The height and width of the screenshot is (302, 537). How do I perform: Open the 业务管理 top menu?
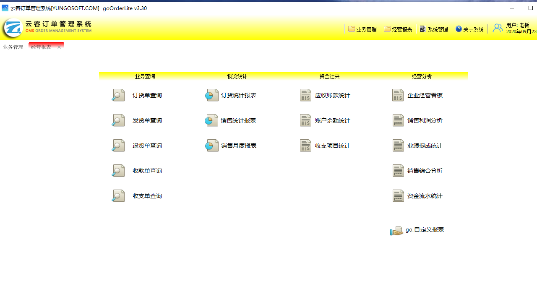click(x=362, y=29)
